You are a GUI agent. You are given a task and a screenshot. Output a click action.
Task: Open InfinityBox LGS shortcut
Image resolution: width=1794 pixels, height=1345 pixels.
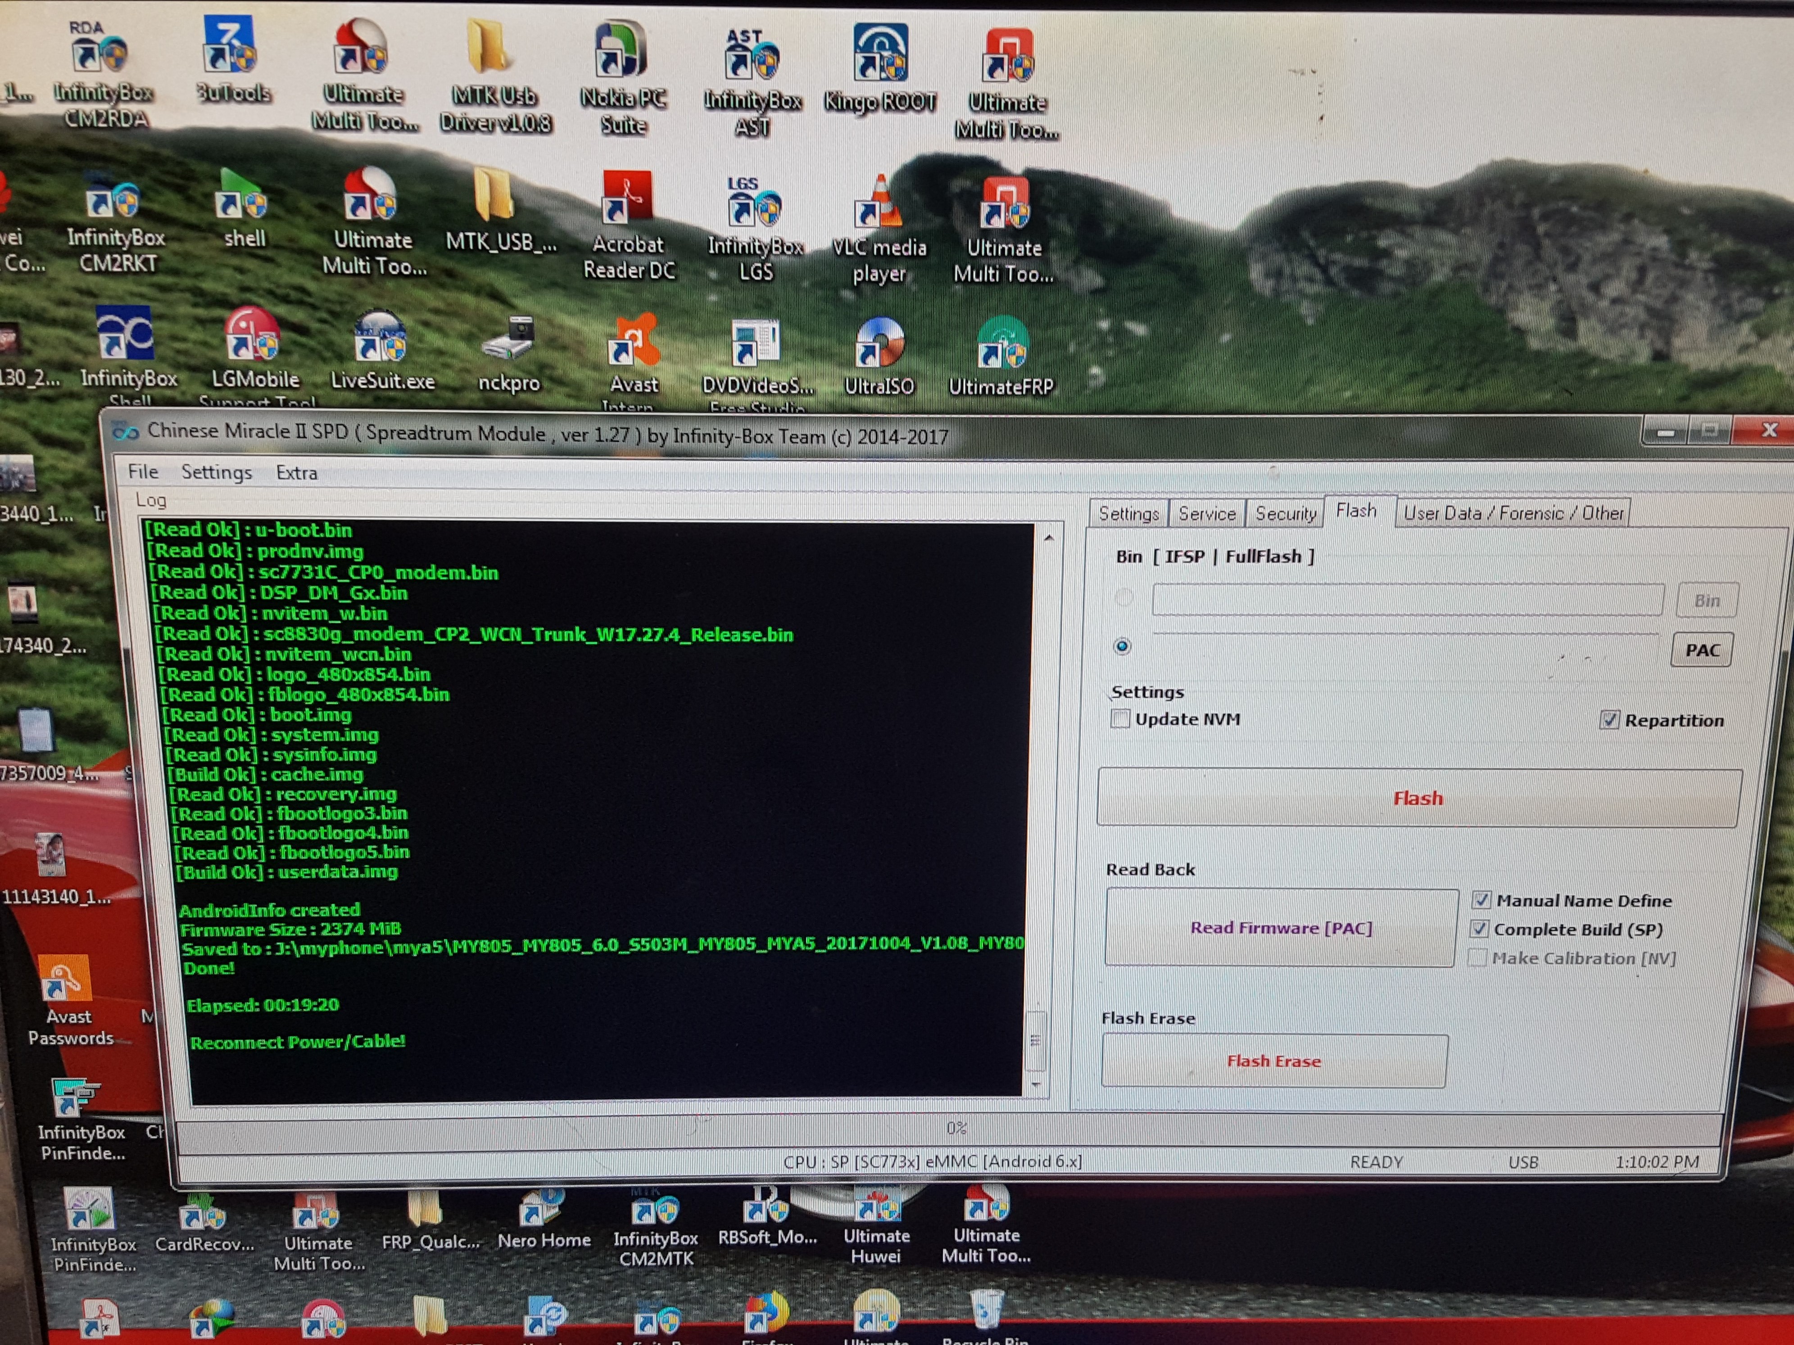(755, 229)
